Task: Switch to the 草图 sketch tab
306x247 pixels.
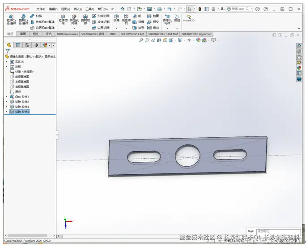Action: [x=23, y=34]
